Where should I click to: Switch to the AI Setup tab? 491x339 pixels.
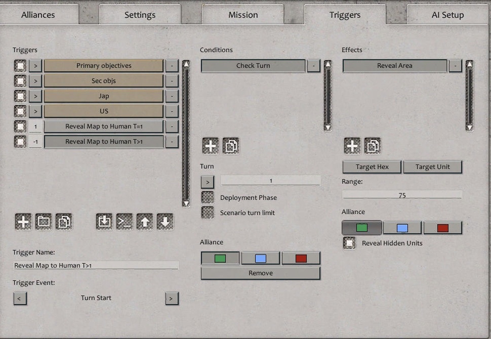coord(448,14)
